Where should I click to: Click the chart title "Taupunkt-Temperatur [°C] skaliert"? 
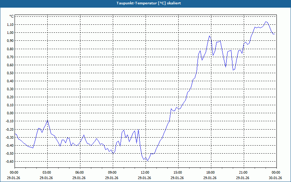[149, 3]
